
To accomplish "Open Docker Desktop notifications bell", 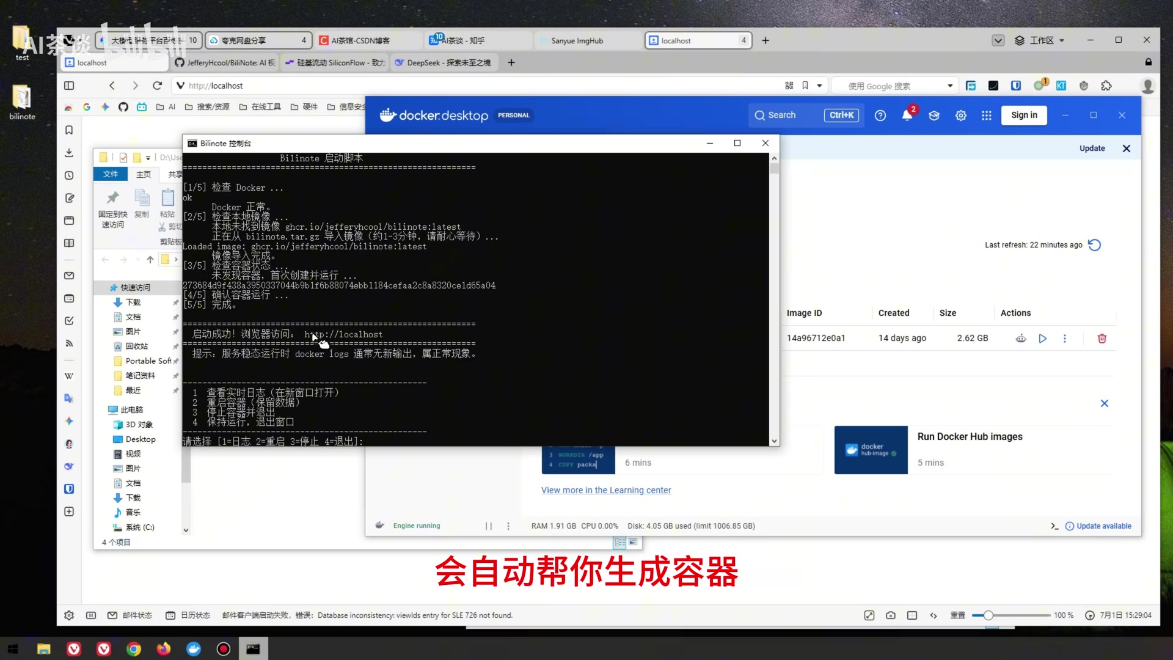I will [x=907, y=116].
